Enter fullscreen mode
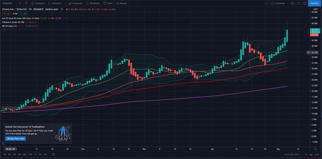 point(299,3)
